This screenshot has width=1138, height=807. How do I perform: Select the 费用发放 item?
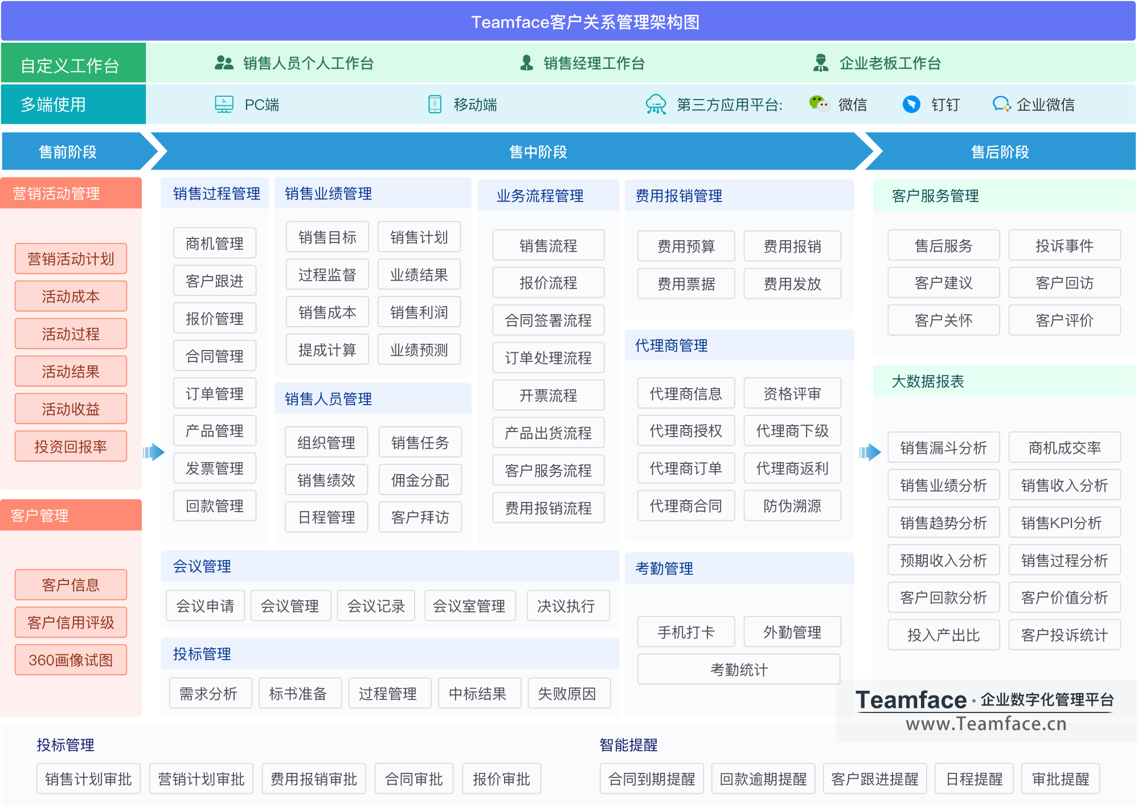coord(792,284)
